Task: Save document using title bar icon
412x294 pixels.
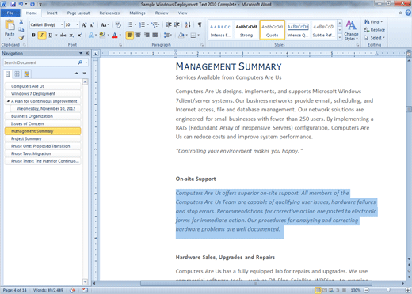Action: coord(13,4)
